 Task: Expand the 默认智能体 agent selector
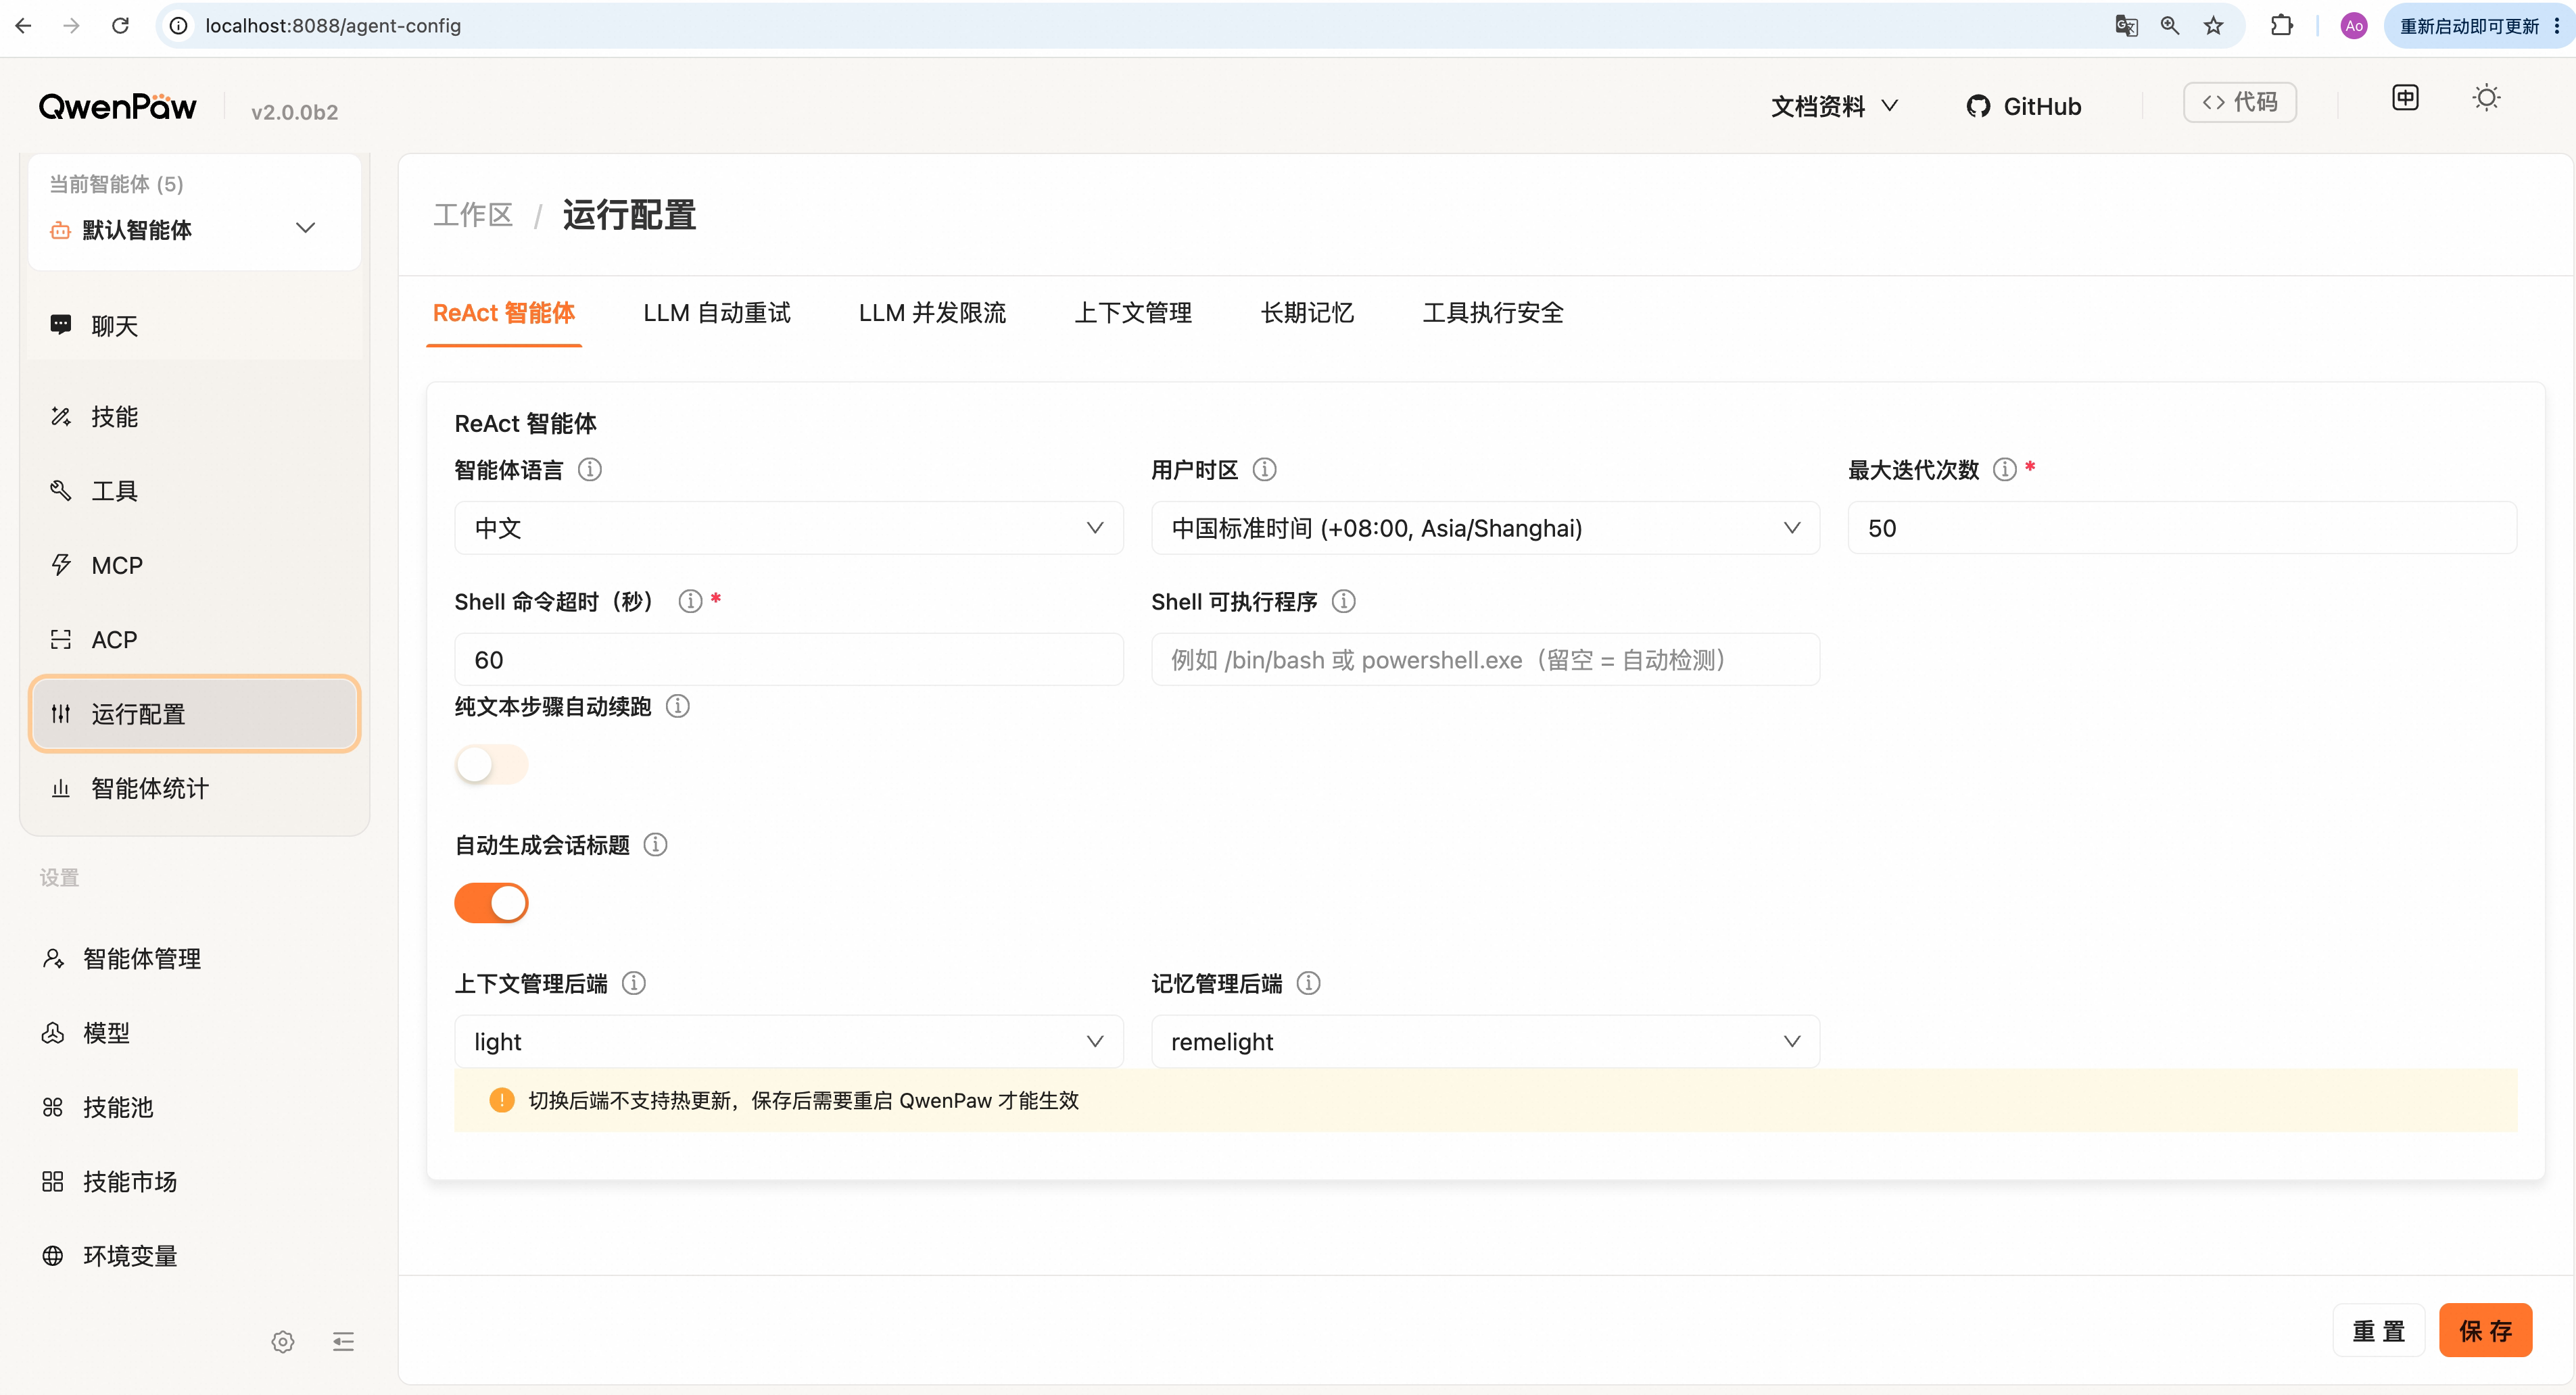pyautogui.click(x=194, y=230)
